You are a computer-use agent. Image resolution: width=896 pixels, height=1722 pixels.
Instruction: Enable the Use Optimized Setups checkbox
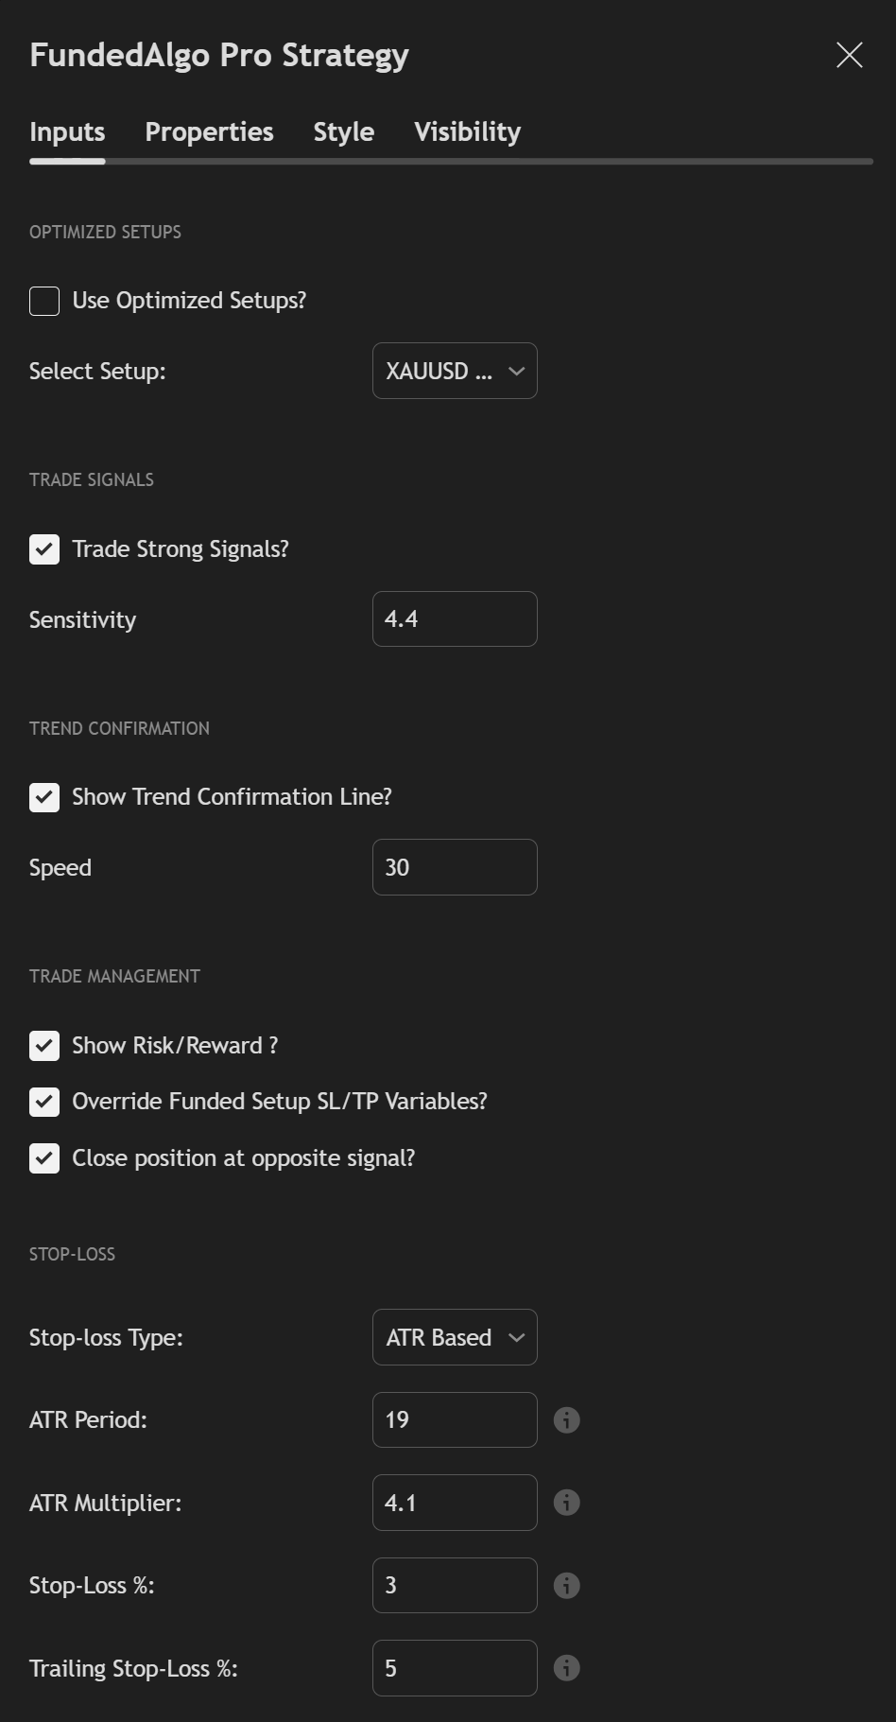(44, 301)
